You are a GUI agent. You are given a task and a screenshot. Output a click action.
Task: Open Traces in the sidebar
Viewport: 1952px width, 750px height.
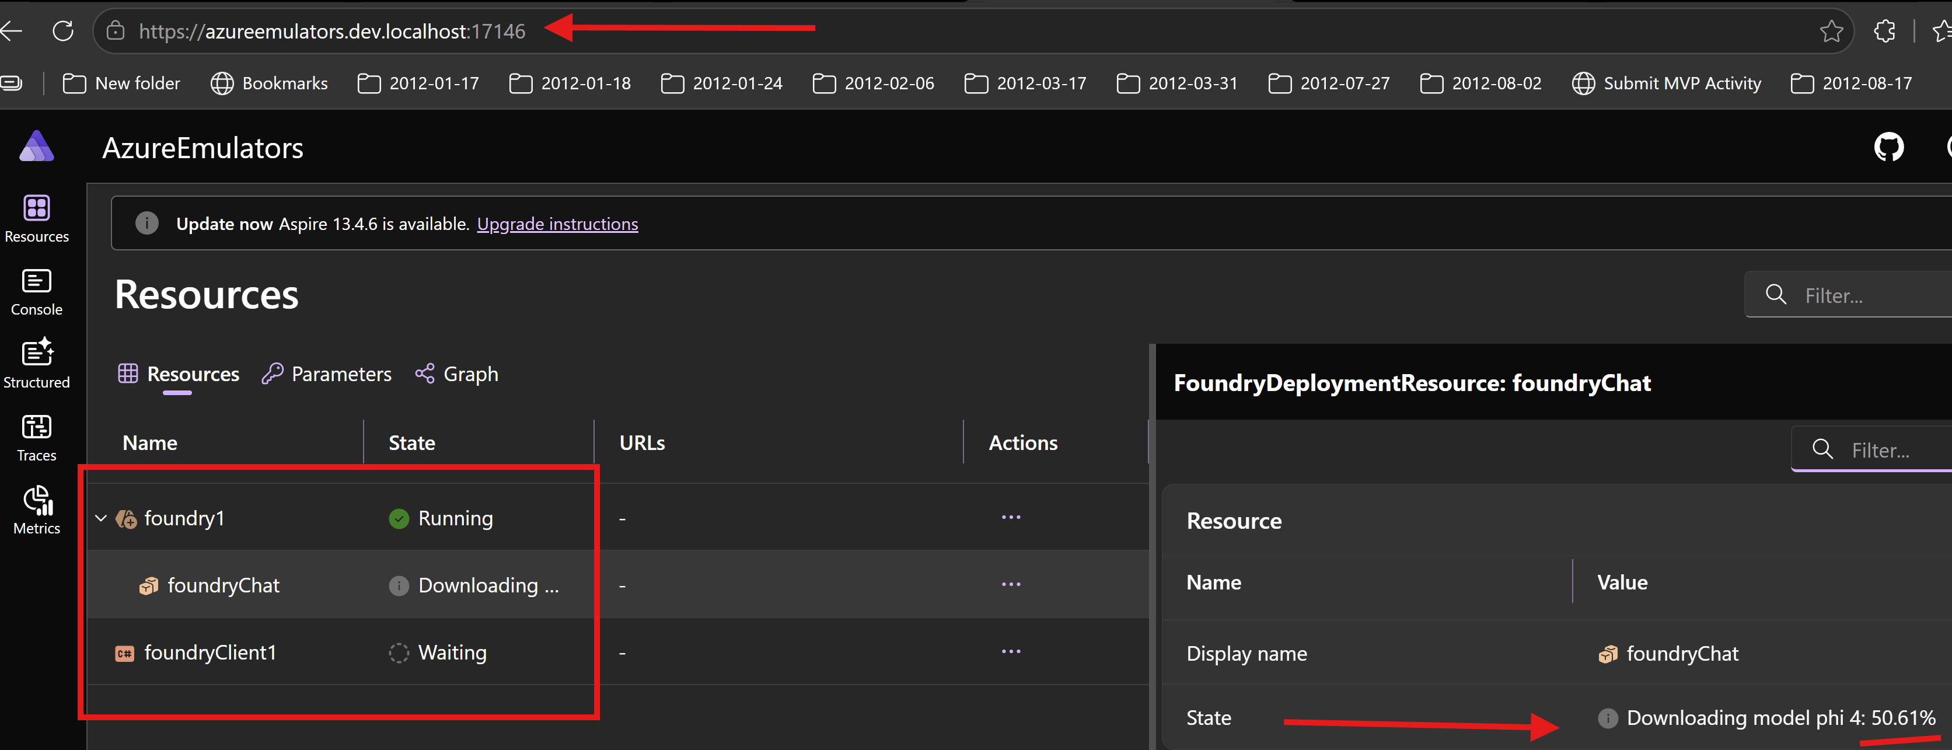[x=36, y=438]
